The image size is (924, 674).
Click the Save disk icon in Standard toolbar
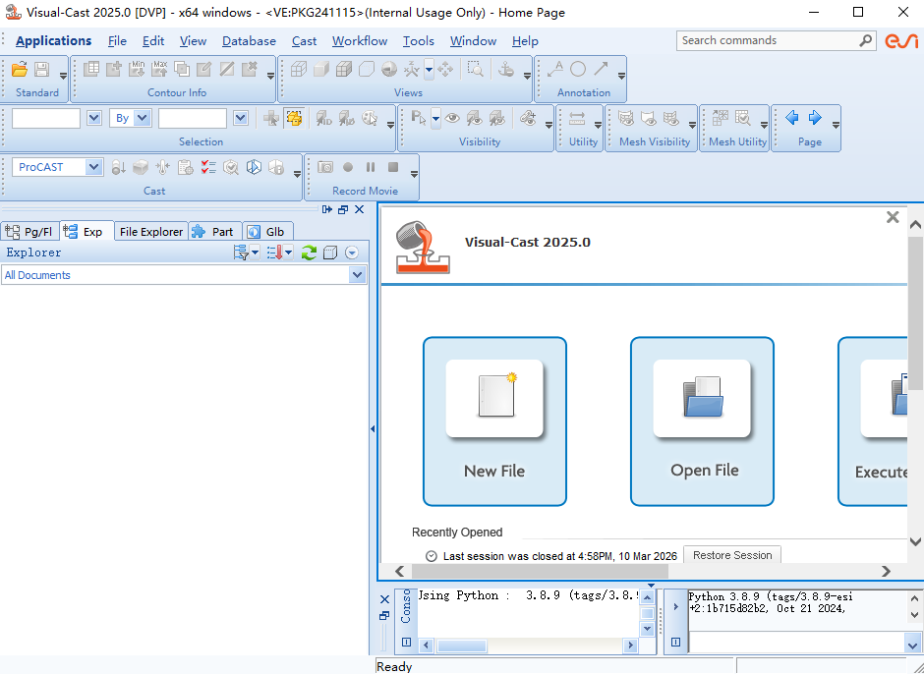pos(41,69)
